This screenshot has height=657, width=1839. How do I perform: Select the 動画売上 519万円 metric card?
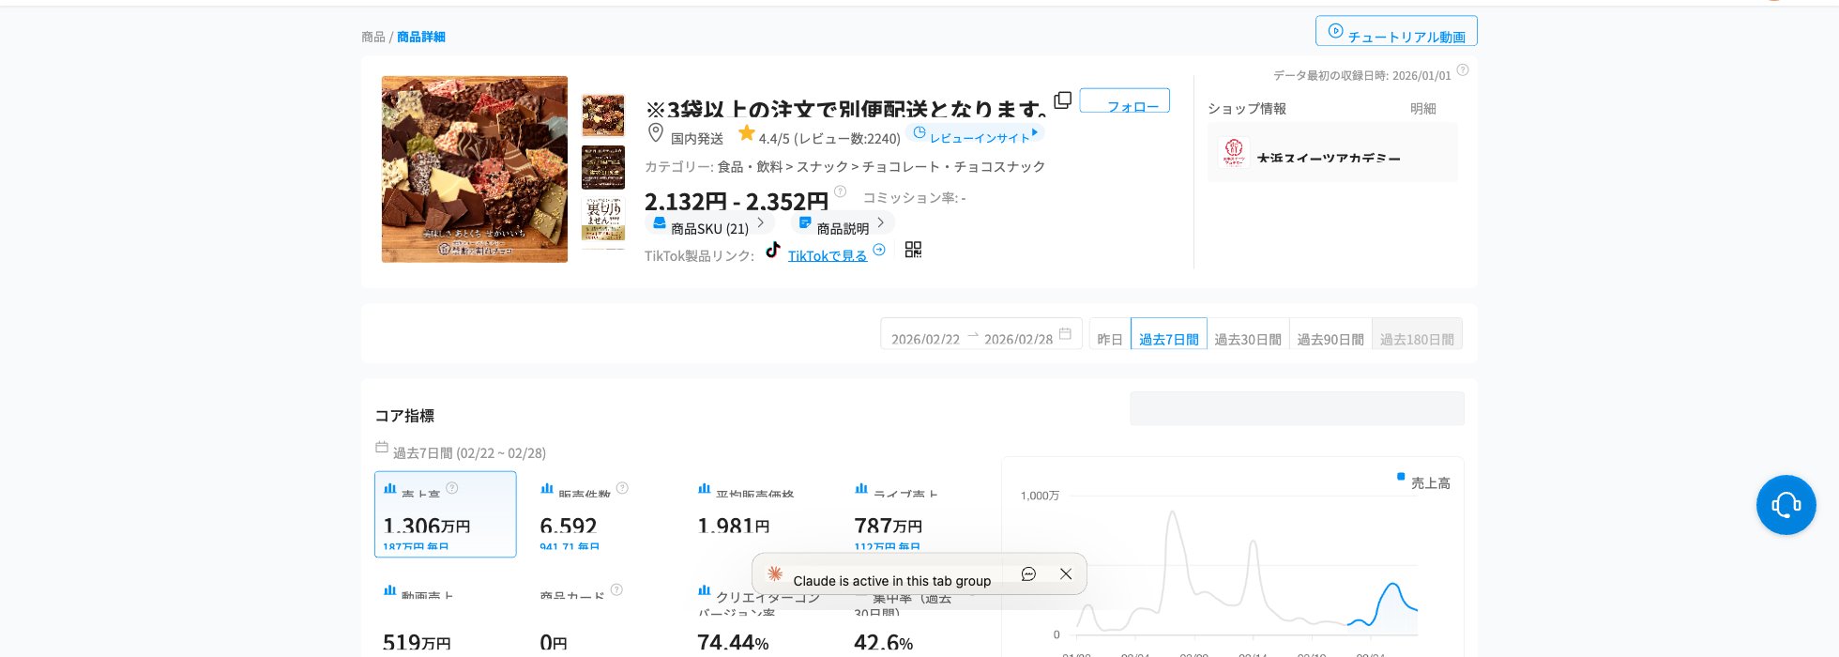coord(446,617)
